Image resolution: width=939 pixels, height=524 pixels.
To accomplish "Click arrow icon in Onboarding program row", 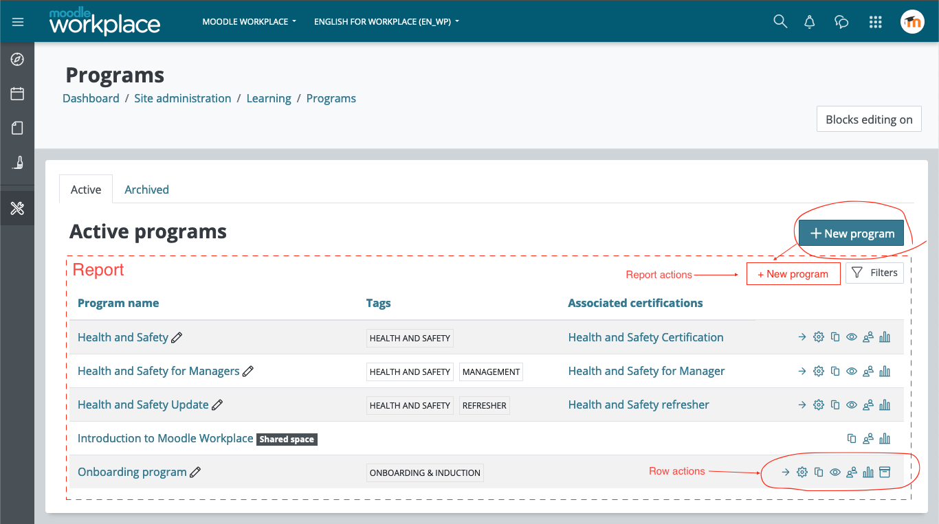I will click(x=786, y=472).
